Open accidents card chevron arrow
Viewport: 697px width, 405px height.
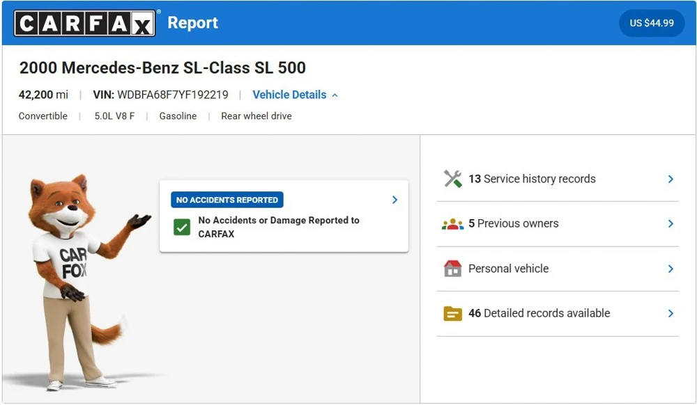click(395, 200)
